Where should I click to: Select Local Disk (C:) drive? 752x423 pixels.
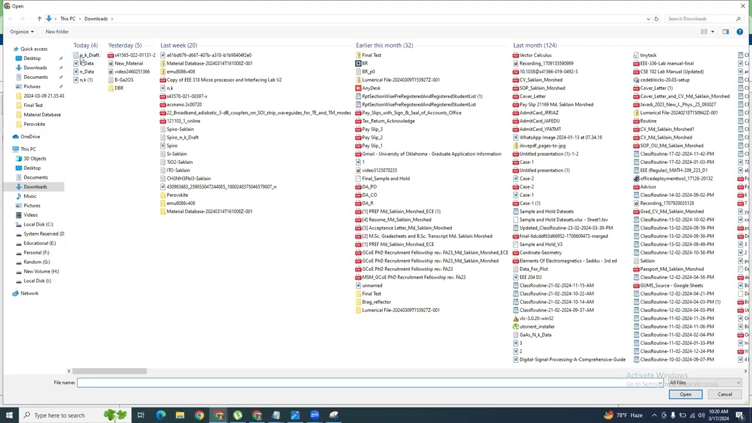[38, 224]
